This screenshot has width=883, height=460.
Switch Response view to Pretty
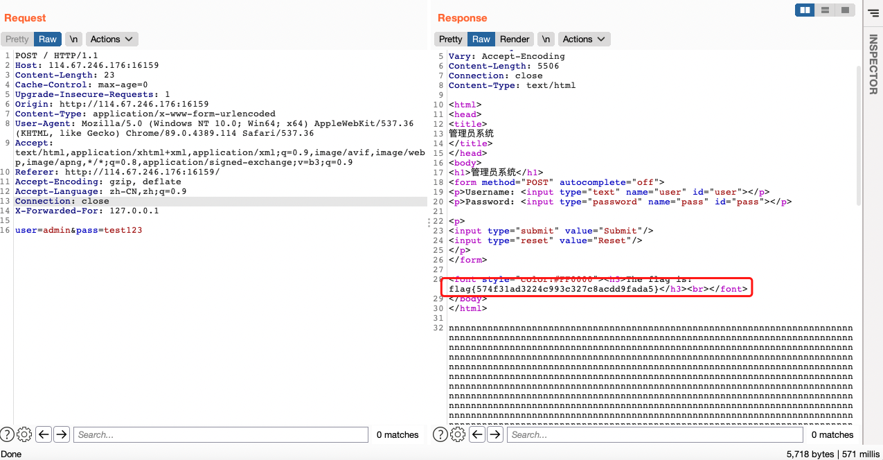450,39
